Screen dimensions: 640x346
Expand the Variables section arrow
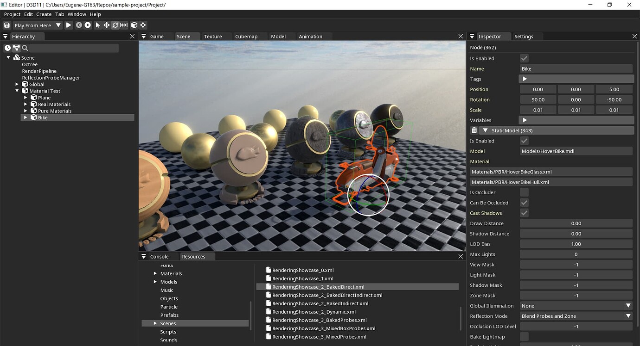tap(525, 120)
